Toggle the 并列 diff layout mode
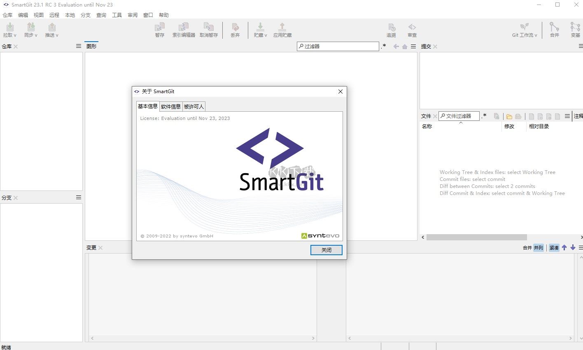This screenshot has width=583, height=350. (539, 247)
